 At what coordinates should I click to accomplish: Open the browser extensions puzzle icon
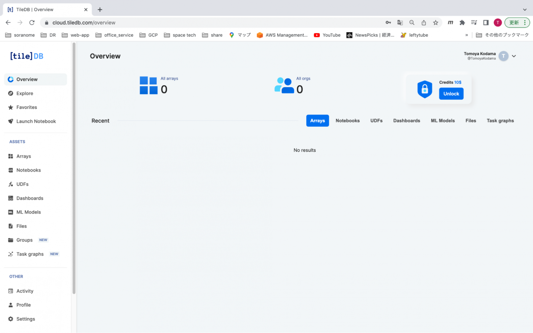[462, 23]
